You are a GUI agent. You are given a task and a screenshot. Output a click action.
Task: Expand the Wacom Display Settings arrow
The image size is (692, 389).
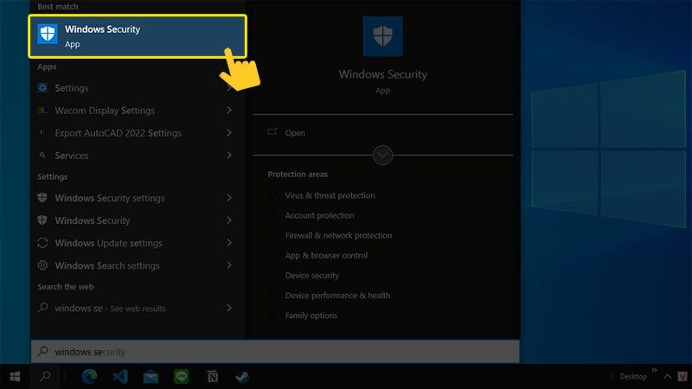tap(229, 111)
